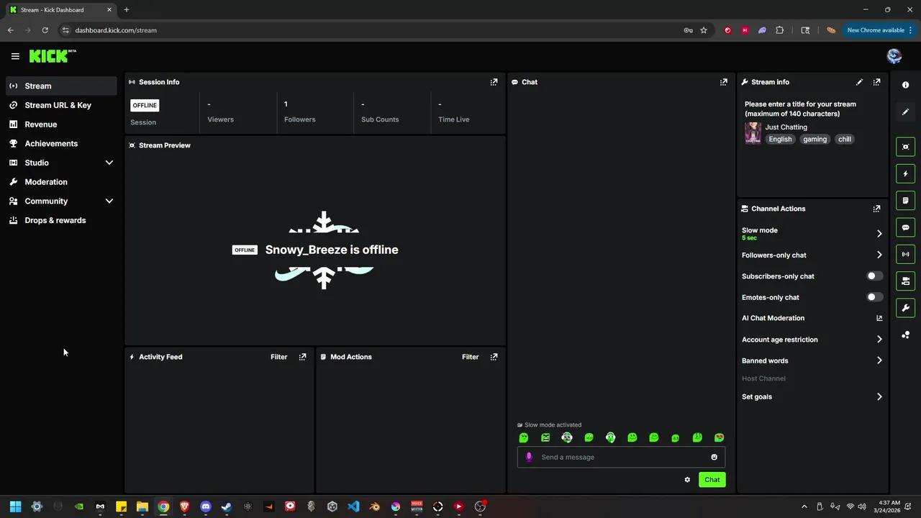The height and width of the screenshot is (518, 921).
Task: Pop out the Activity Feed panel
Action: pyautogui.click(x=302, y=357)
